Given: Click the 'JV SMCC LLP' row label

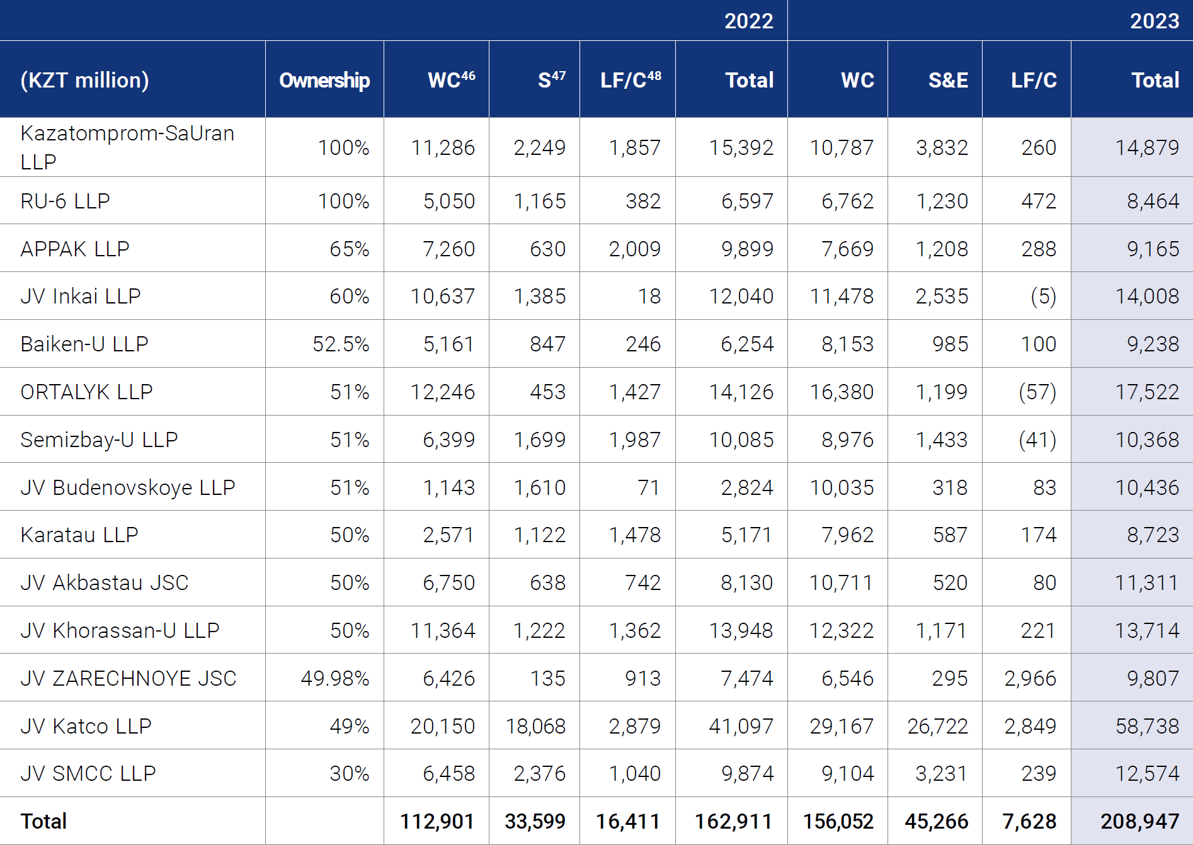Looking at the screenshot, I should [x=88, y=773].
